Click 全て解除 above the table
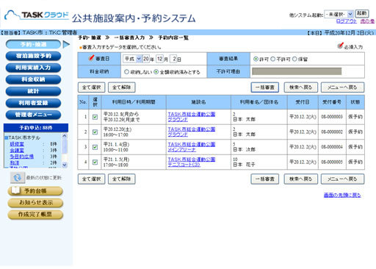This screenshot has height=269, width=376. click(121, 87)
